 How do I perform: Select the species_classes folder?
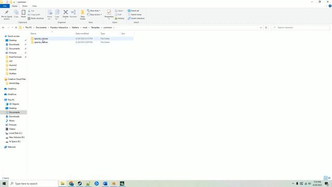(x=41, y=38)
